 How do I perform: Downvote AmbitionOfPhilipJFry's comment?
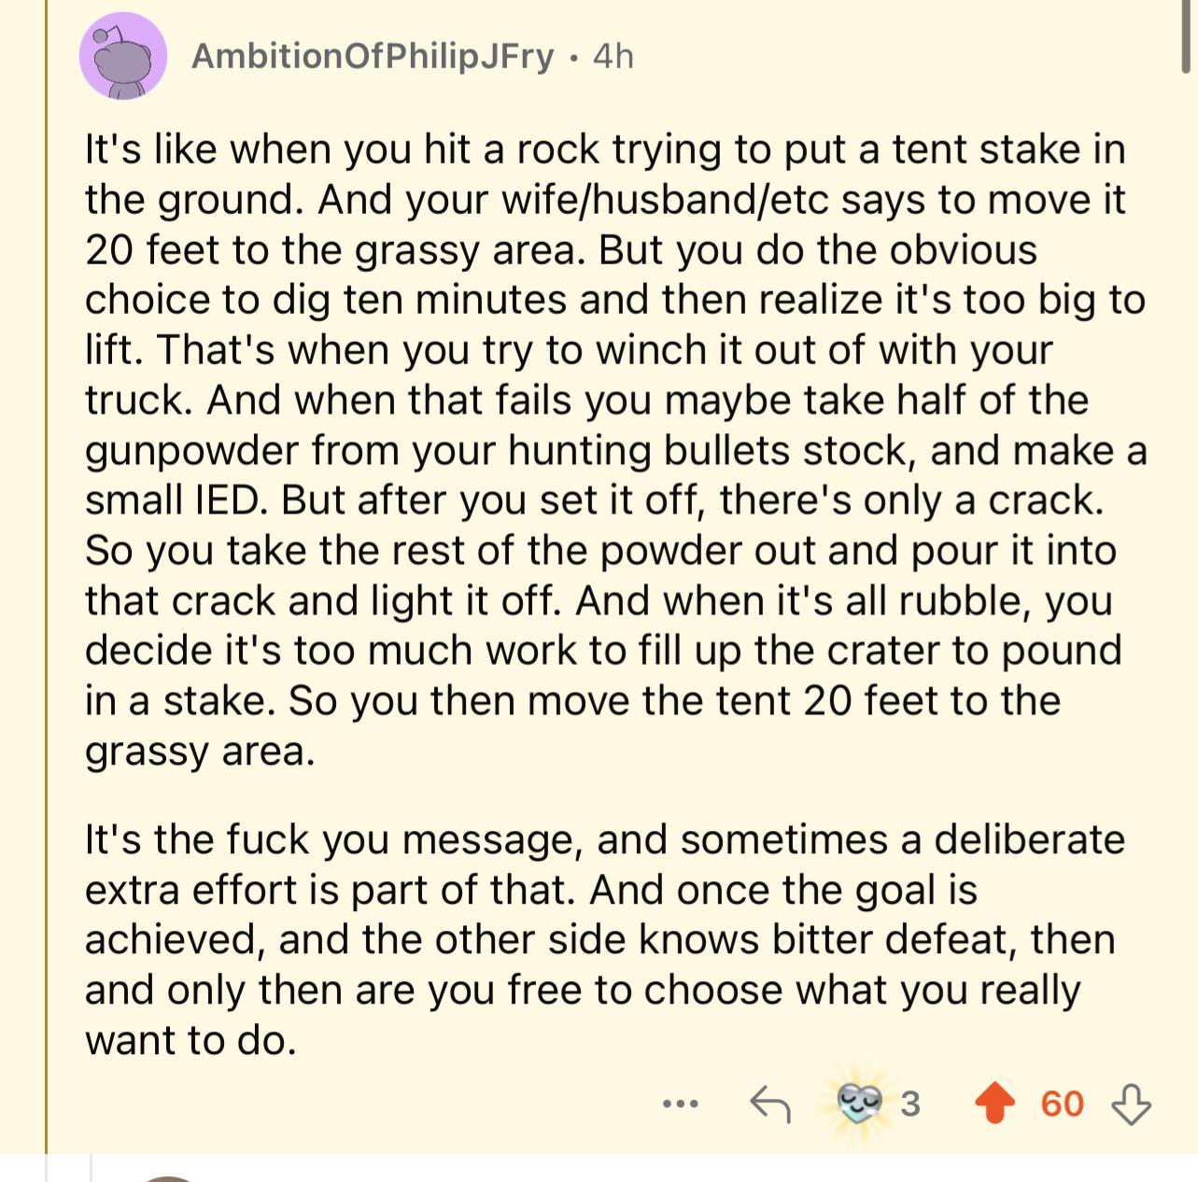[x=1129, y=1105]
